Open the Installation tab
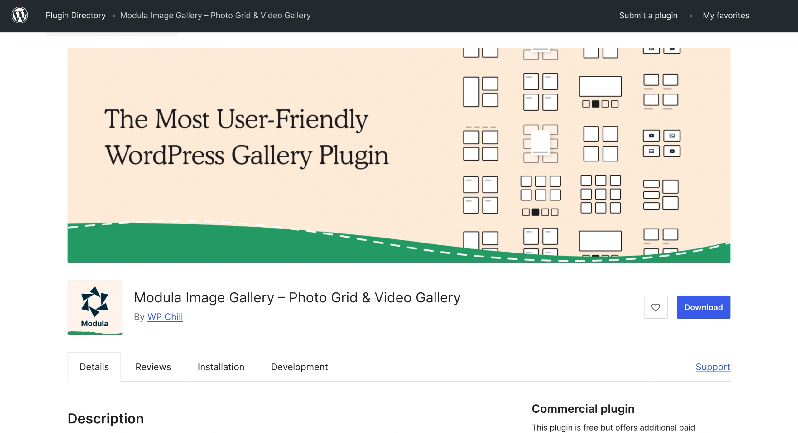 click(x=221, y=367)
